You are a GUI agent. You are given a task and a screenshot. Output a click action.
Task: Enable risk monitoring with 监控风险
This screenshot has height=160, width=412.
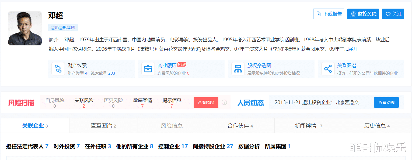[363, 14]
